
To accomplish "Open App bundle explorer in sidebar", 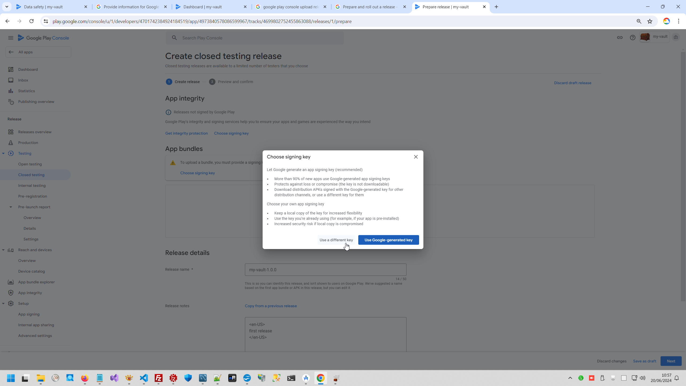I will point(36,282).
